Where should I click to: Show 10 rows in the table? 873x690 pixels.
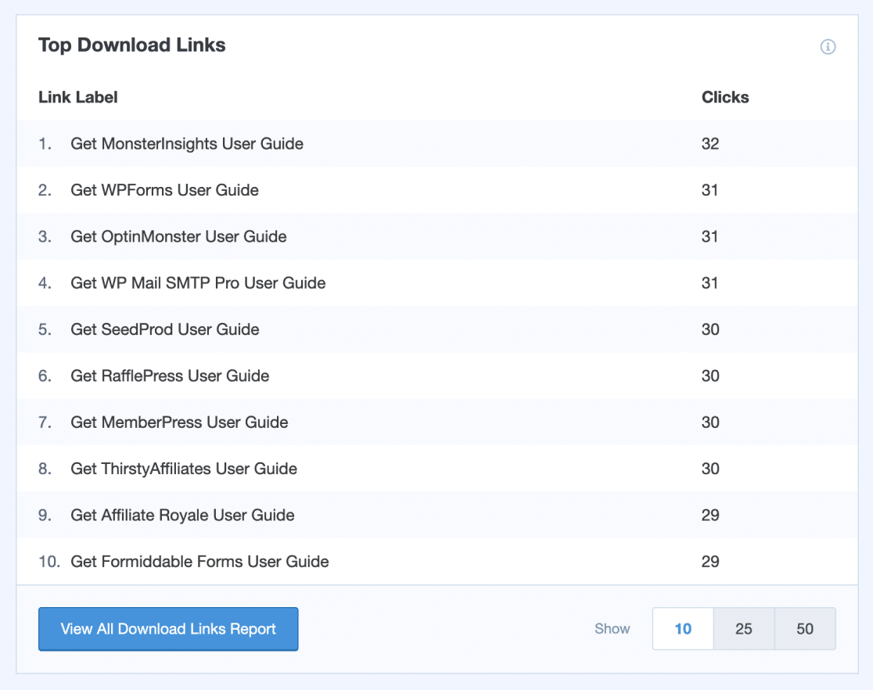(x=683, y=629)
